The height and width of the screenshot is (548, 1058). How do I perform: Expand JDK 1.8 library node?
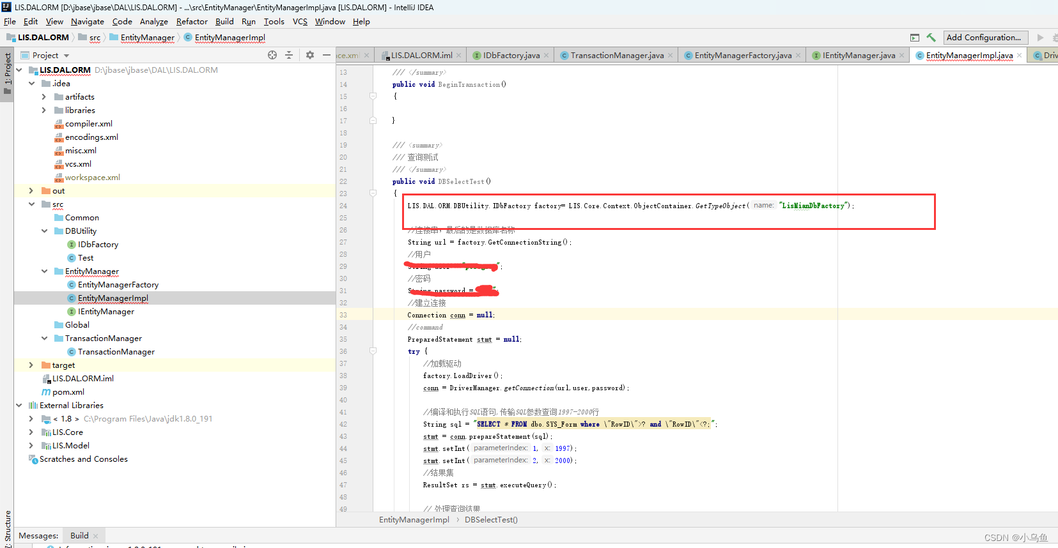point(31,419)
